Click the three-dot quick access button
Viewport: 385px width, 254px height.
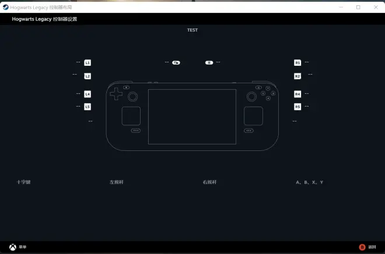click(249, 130)
